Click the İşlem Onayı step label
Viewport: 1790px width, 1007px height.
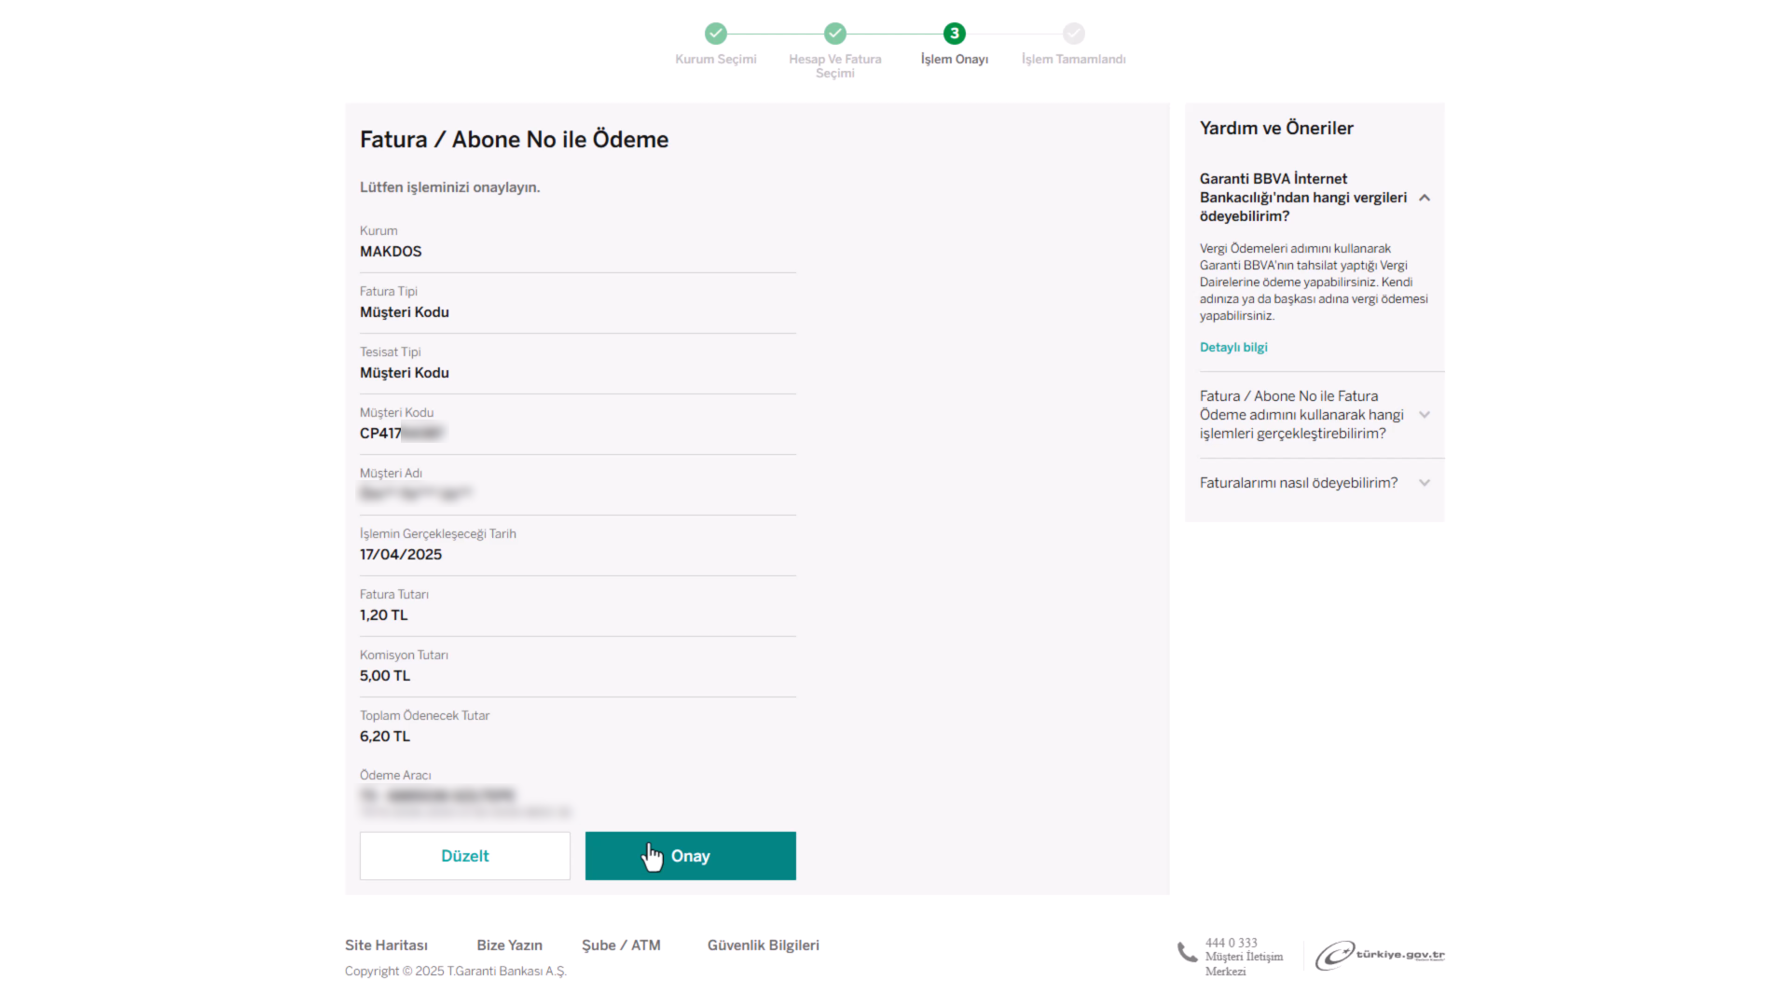(x=955, y=59)
